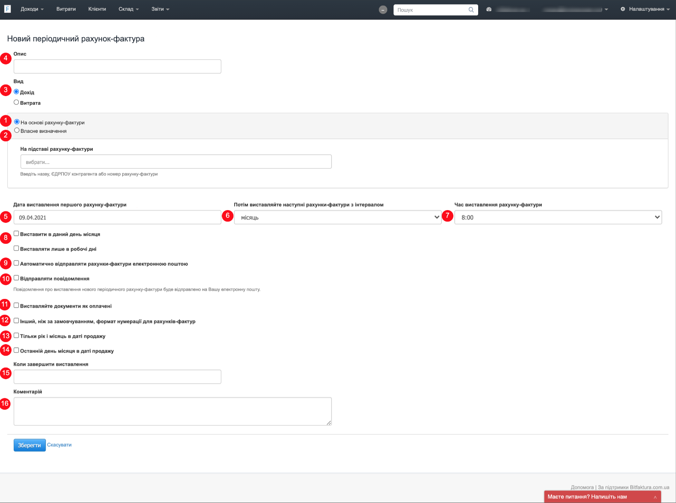The height and width of the screenshot is (503, 676).
Task: Choose the Власне визначення option
Action: click(x=17, y=131)
